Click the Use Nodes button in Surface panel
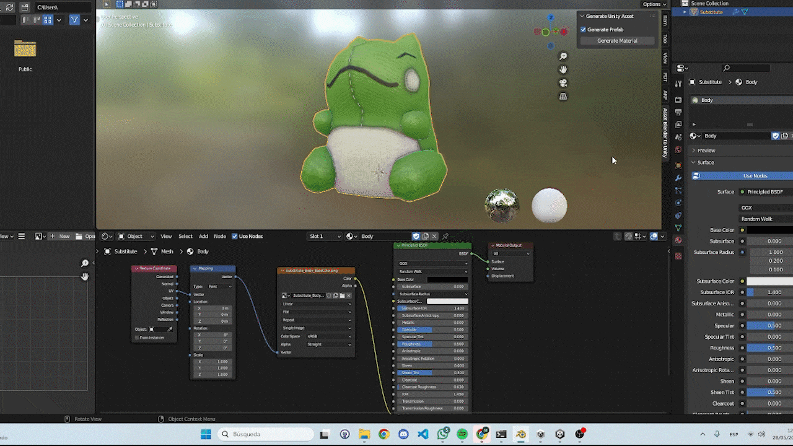The width and height of the screenshot is (793, 446). click(x=755, y=176)
